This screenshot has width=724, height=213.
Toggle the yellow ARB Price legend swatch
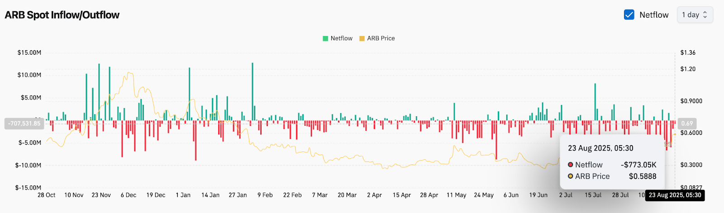tap(362, 38)
